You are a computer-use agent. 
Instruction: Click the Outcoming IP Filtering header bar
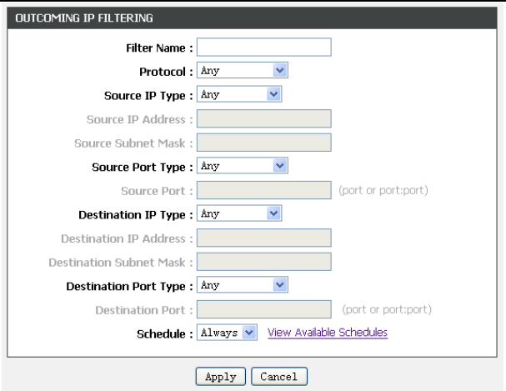pyautogui.click(x=253, y=17)
